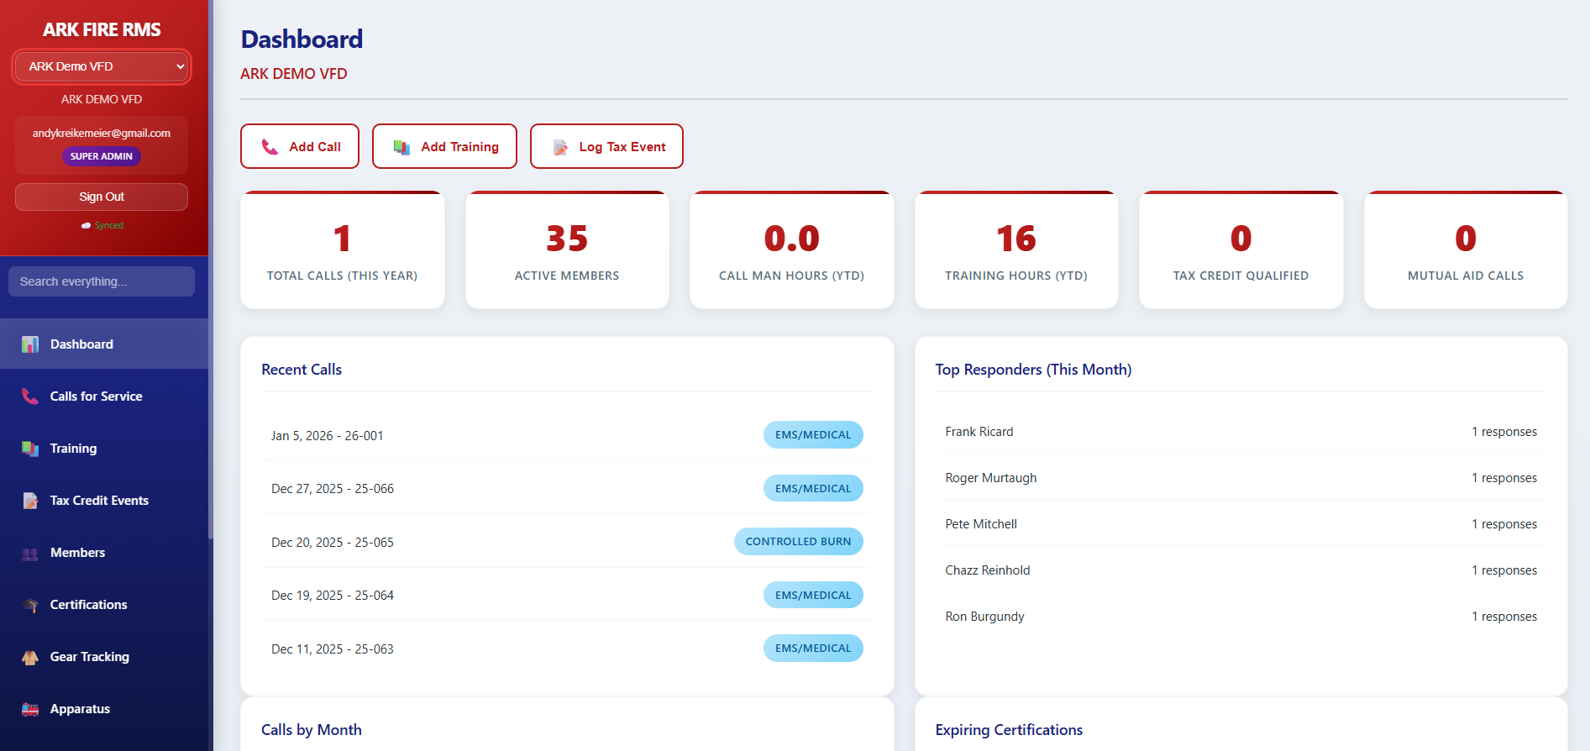1590x751 pixels.
Task: Click "1 responses" next to Ron Burgundy
Action: [1504, 617]
